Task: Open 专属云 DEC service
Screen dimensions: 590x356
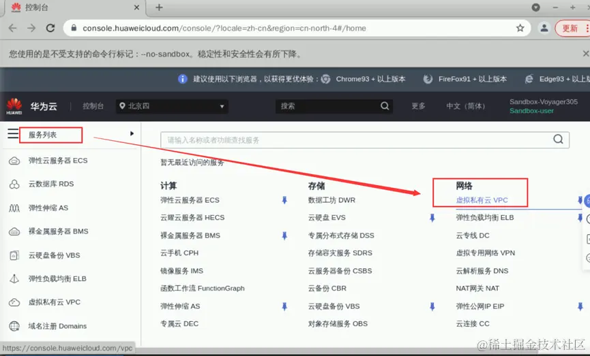Action: tap(179, 324)
